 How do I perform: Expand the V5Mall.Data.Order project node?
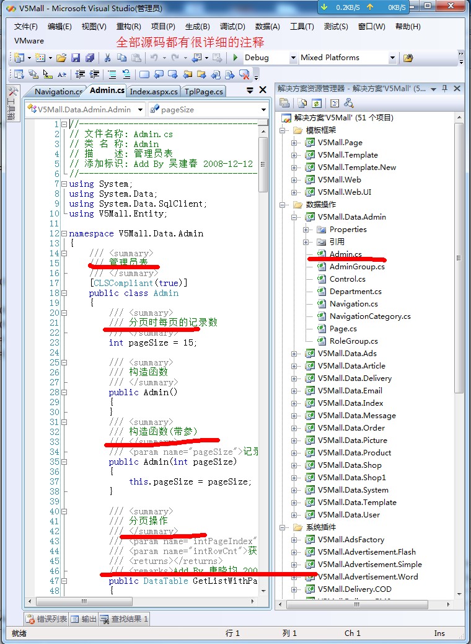click(294, 428)
